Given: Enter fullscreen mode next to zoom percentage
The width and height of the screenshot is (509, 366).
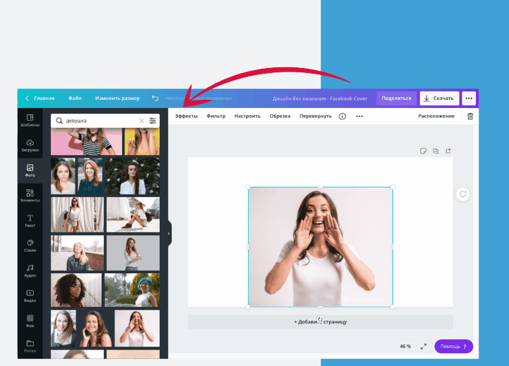Looking at the screenshot, I should pos(423,346).
